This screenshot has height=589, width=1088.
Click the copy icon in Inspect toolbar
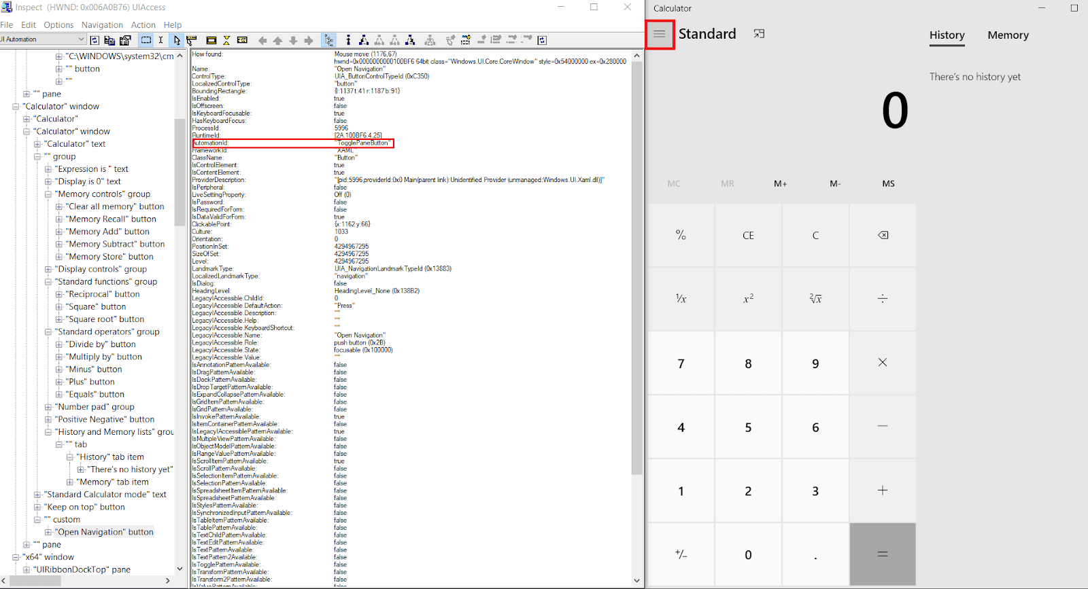click(109, 40)
